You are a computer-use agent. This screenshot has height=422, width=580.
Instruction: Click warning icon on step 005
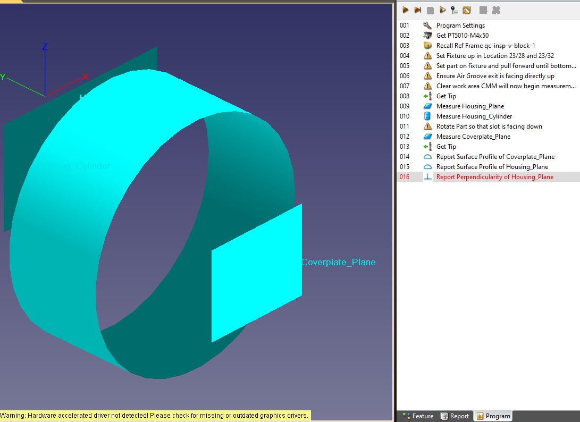tap(427, 66)
